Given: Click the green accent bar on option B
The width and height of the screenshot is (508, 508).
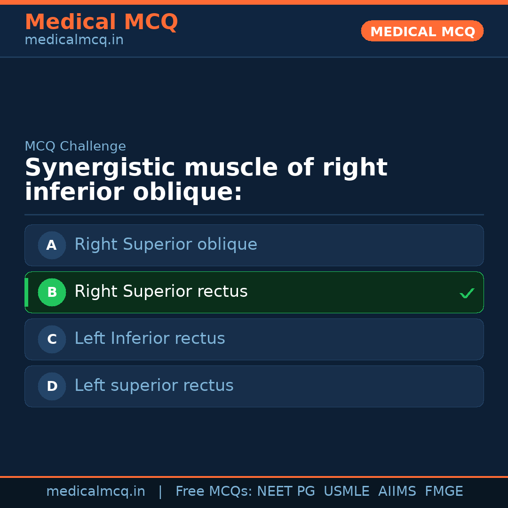Looking at the screenshot, I should click(26, 292).
